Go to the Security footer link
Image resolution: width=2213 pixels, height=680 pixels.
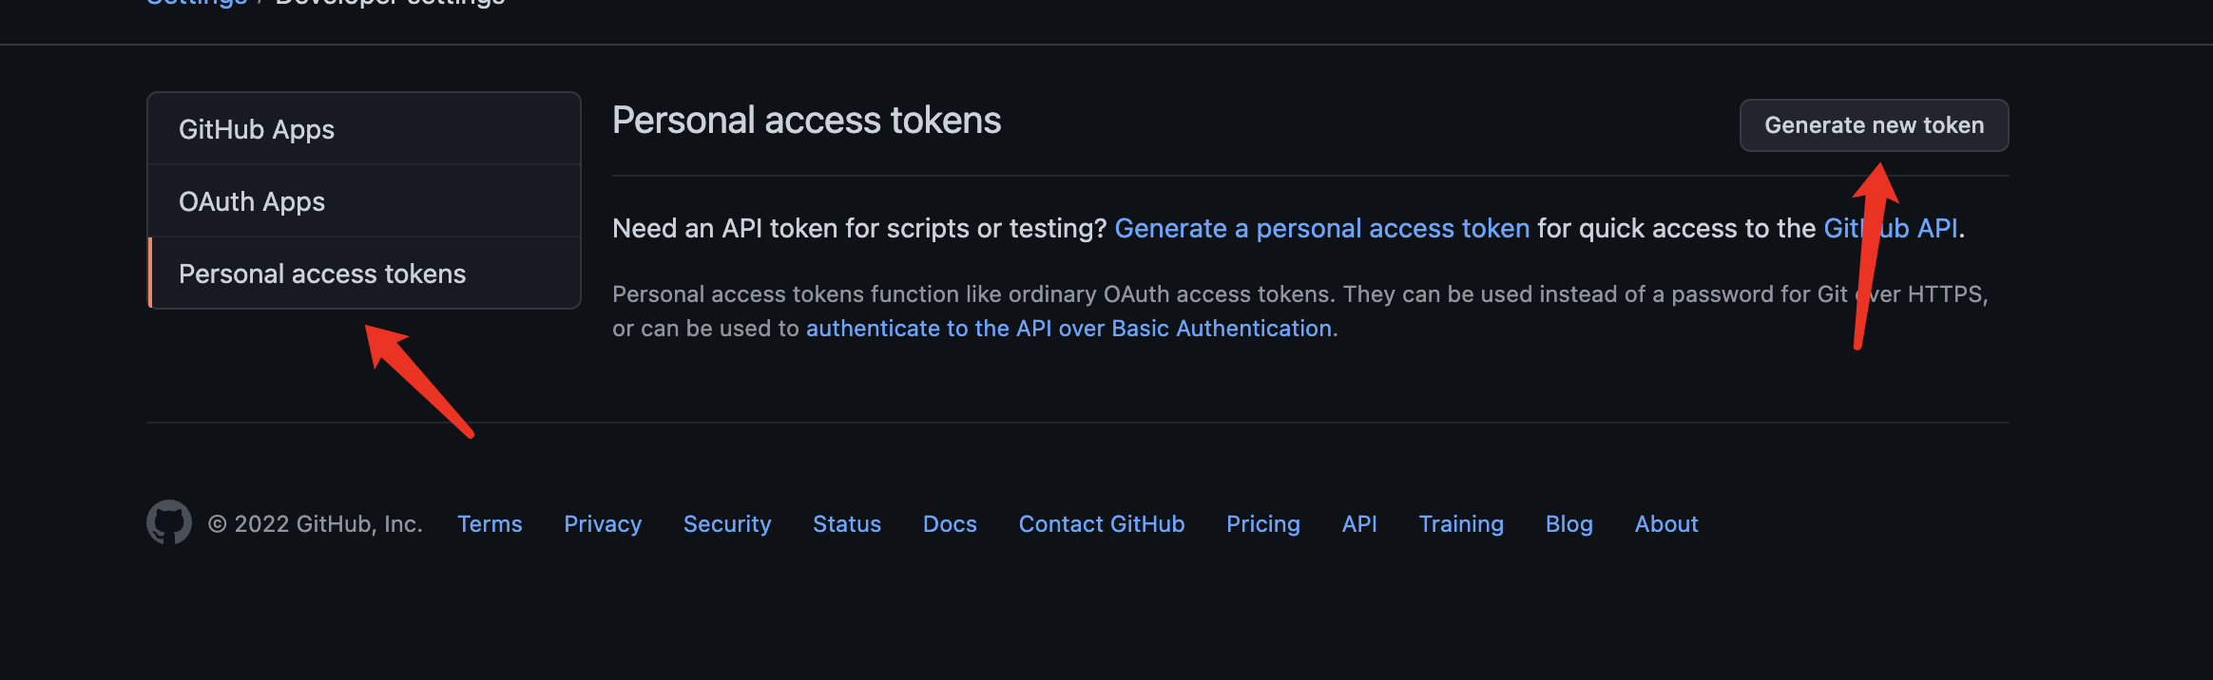click(x=727, y=524)
